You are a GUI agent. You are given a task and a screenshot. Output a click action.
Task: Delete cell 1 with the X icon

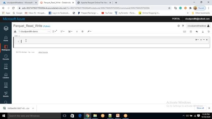[207, 40]
